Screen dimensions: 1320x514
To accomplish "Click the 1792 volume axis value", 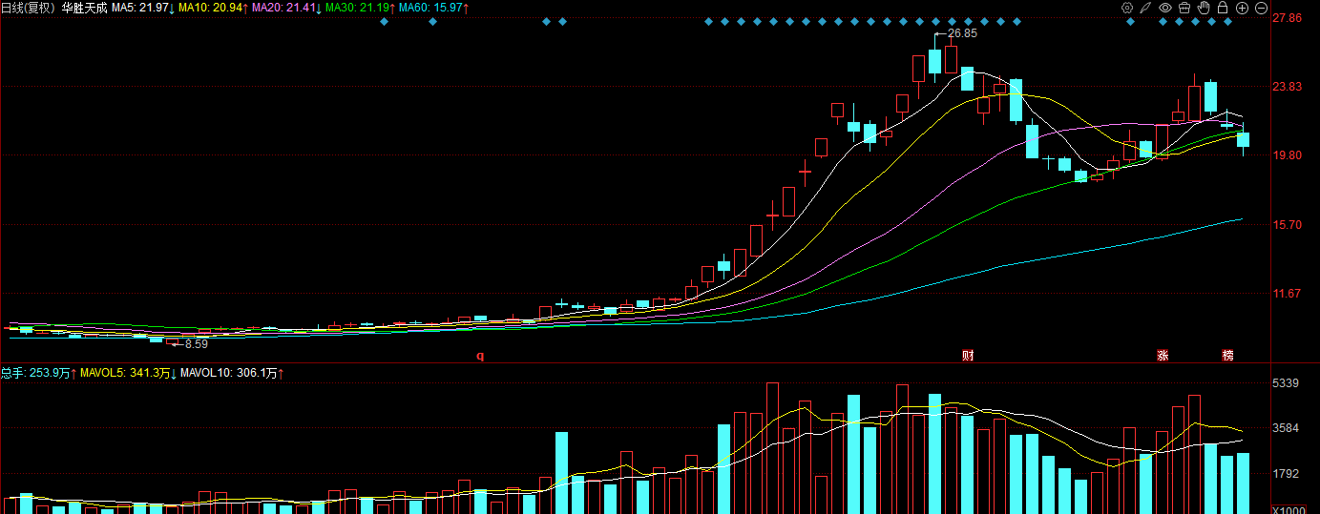I will click(1286, 474).
